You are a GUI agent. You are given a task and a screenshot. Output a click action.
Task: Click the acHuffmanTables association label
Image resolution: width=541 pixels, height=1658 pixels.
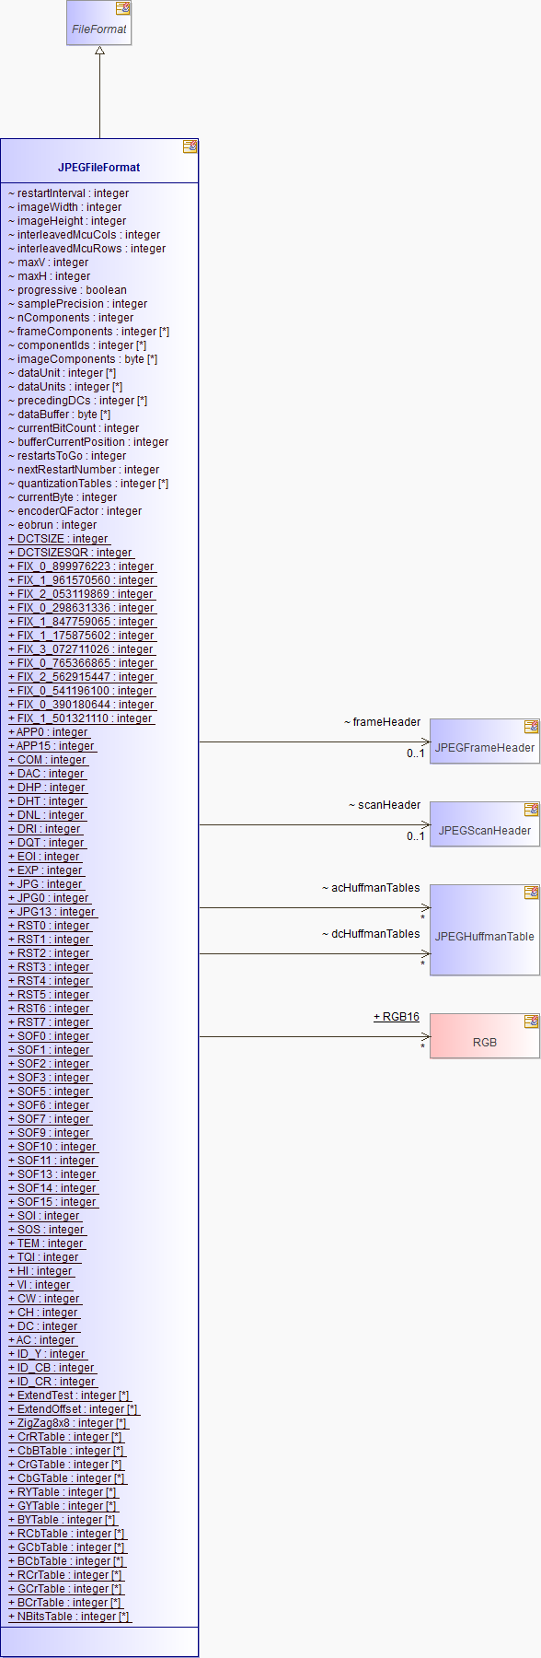(371, 888)
